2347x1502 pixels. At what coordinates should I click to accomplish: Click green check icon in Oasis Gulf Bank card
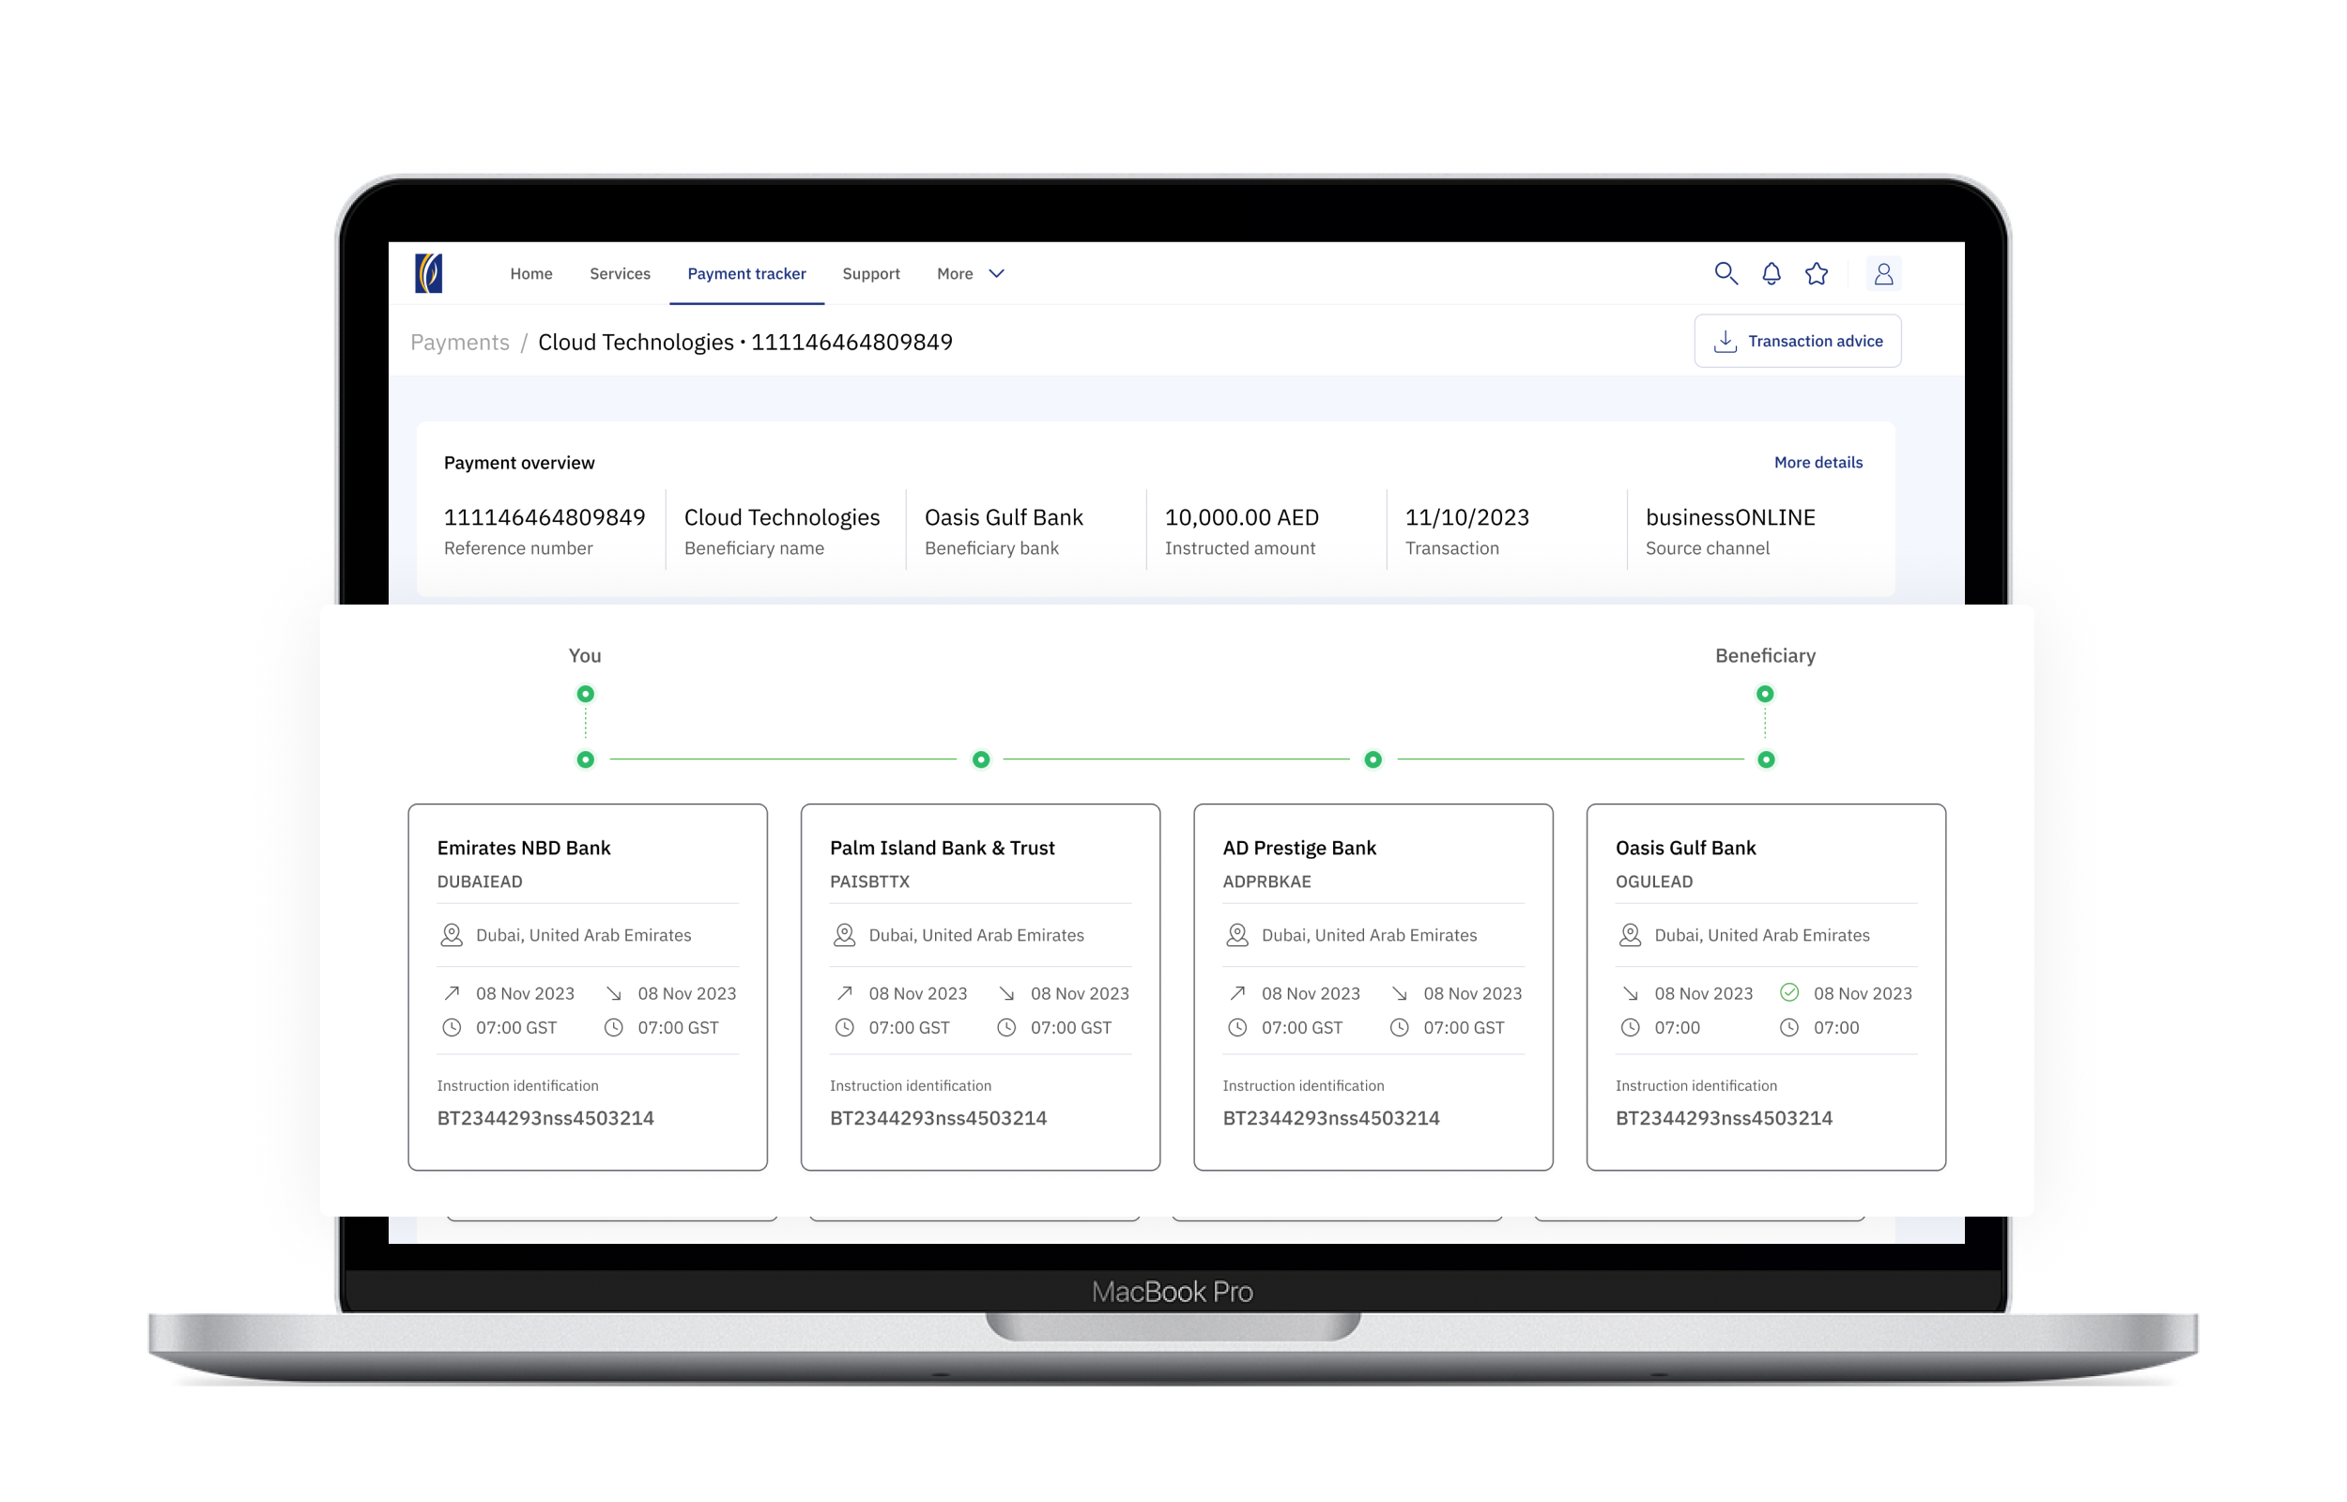(1788, 993)
